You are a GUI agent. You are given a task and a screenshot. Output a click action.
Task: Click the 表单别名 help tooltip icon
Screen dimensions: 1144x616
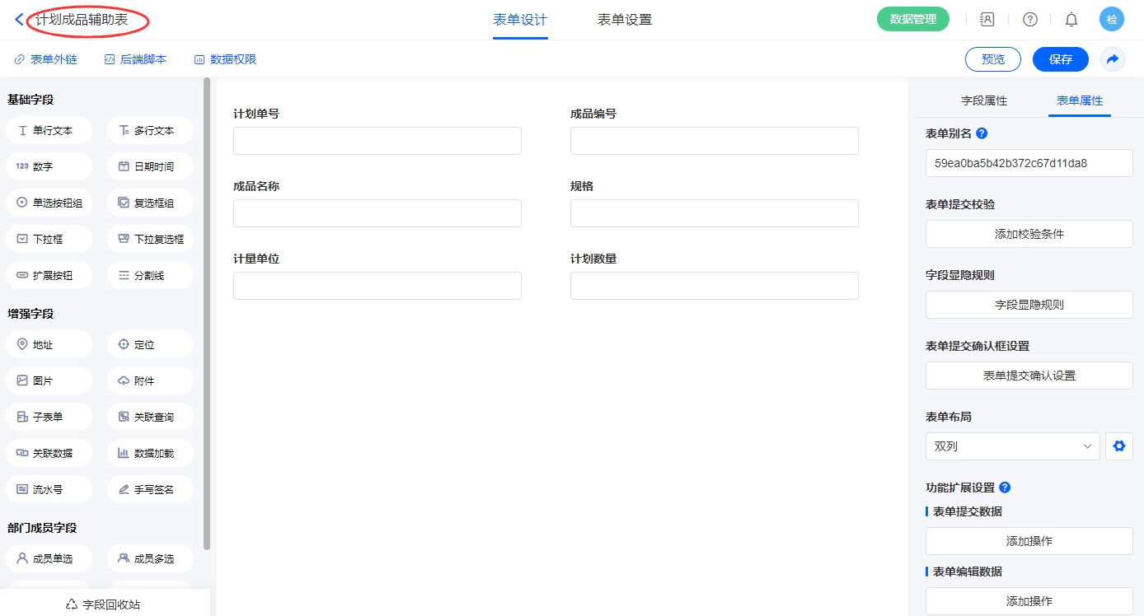click(x=982, y=133)
